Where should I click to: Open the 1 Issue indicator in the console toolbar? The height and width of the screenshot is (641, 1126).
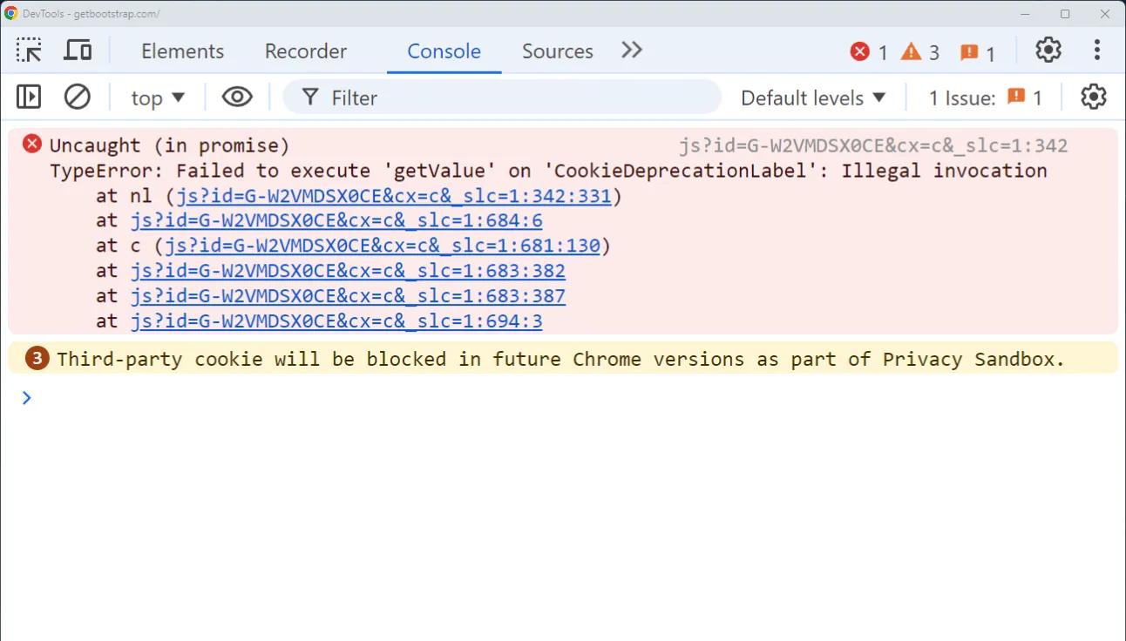tap(986, 98)
